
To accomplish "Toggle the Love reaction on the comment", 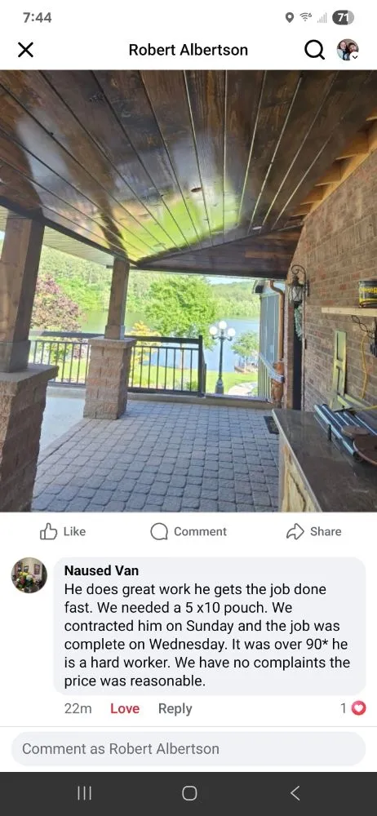I will 125,708.
